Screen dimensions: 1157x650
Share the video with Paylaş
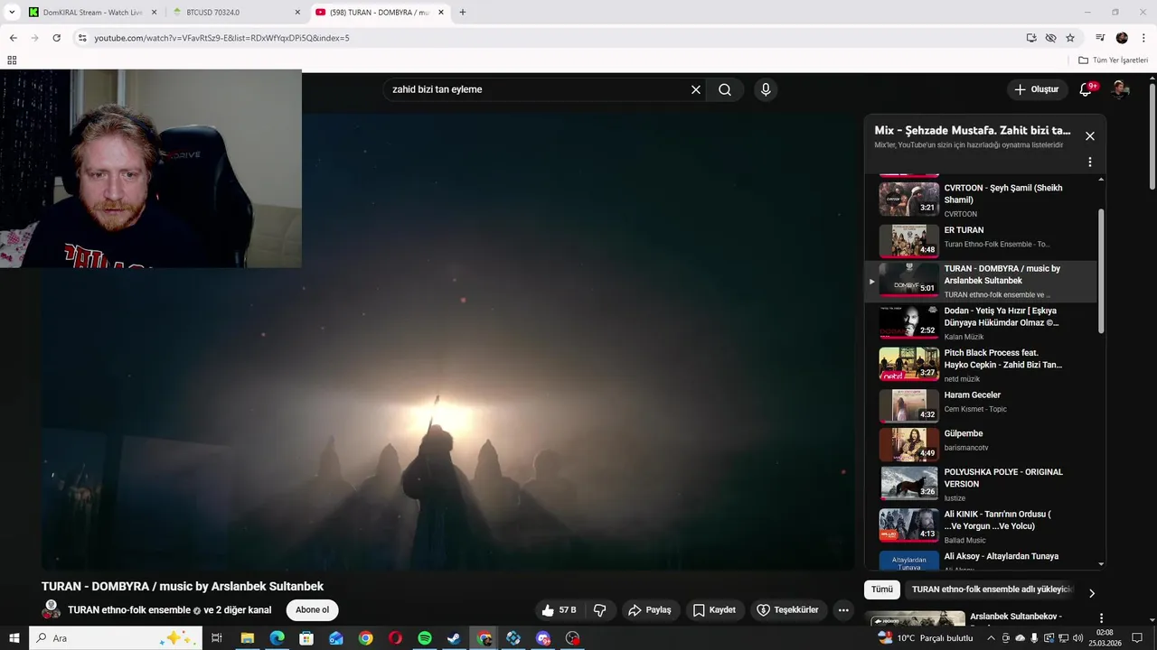coord(650,610)
